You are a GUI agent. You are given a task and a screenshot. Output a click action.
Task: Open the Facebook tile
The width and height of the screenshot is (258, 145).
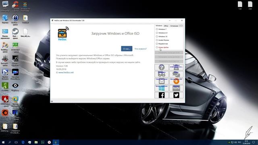(162, 95)
